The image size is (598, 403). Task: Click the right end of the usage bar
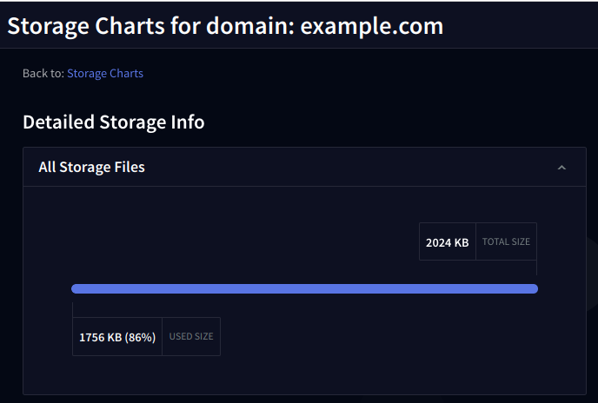(x=533, y=288)
